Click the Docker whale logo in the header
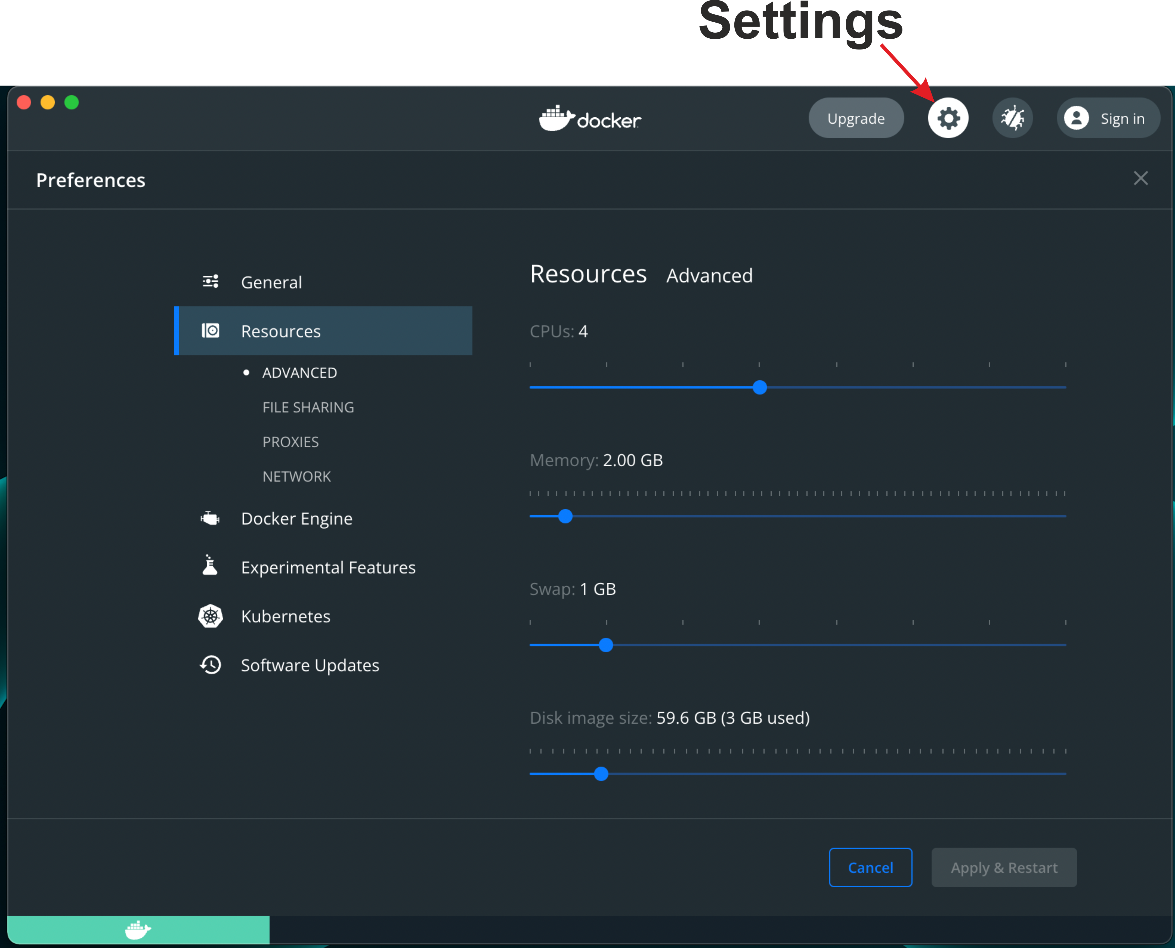This screenshot has width=1175, height=948. tap(590, 118)
